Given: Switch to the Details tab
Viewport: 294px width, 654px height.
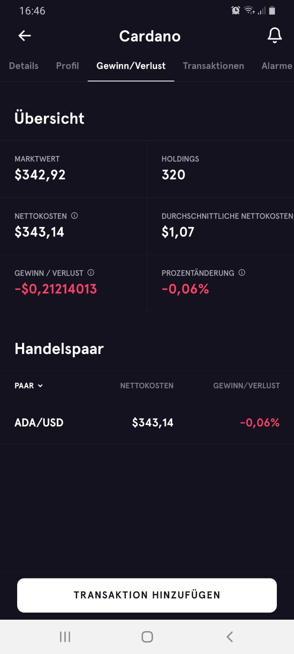Looking at the screenshot, I should coord(24,66).
